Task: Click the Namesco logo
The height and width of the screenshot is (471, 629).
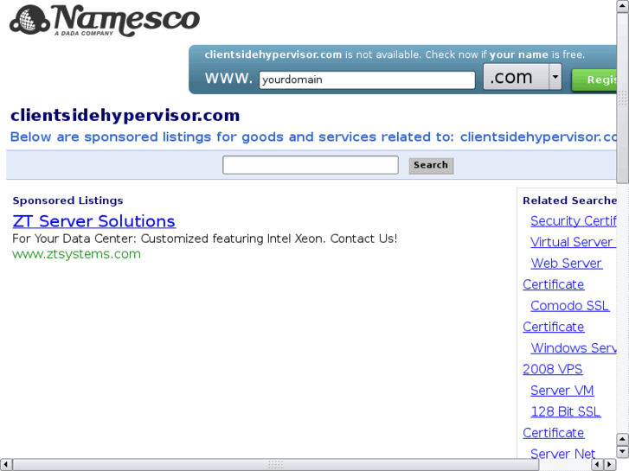Action: [105, 21]
